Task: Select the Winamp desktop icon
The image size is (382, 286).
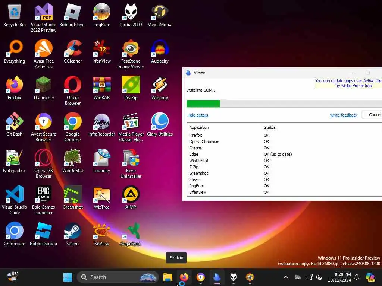Action: point(160,88)
